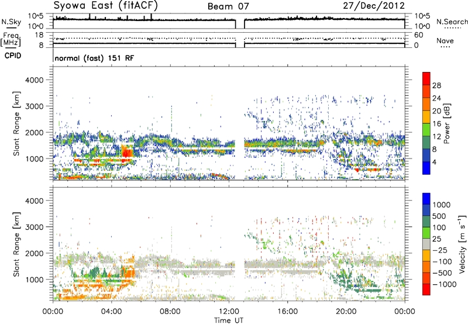
Task: Click the Slant Range label of velocity panel
Action: 16,244
